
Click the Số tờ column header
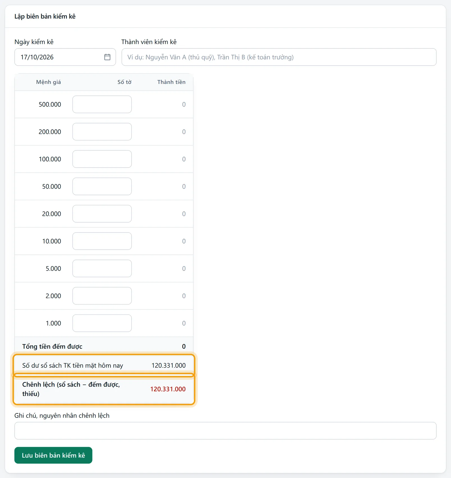pyautogui.click(x=124, y=82)
